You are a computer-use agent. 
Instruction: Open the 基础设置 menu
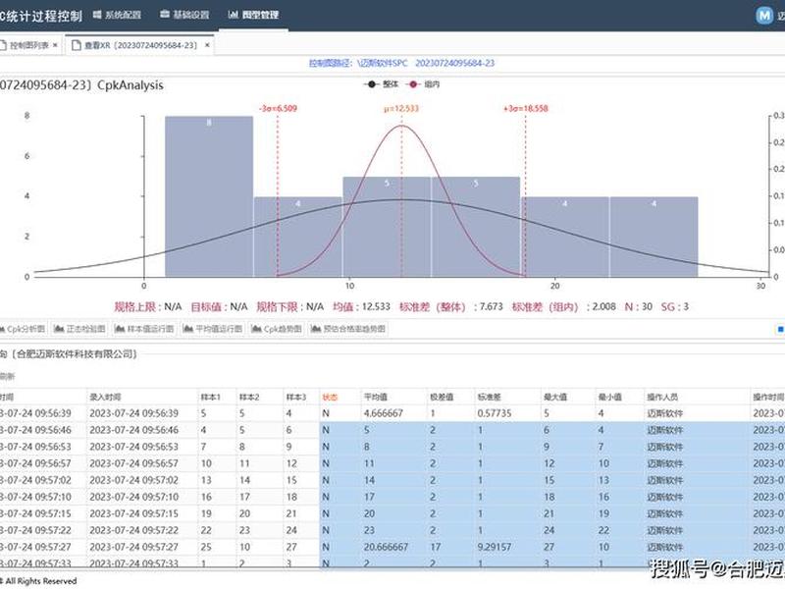click(184, 15)
